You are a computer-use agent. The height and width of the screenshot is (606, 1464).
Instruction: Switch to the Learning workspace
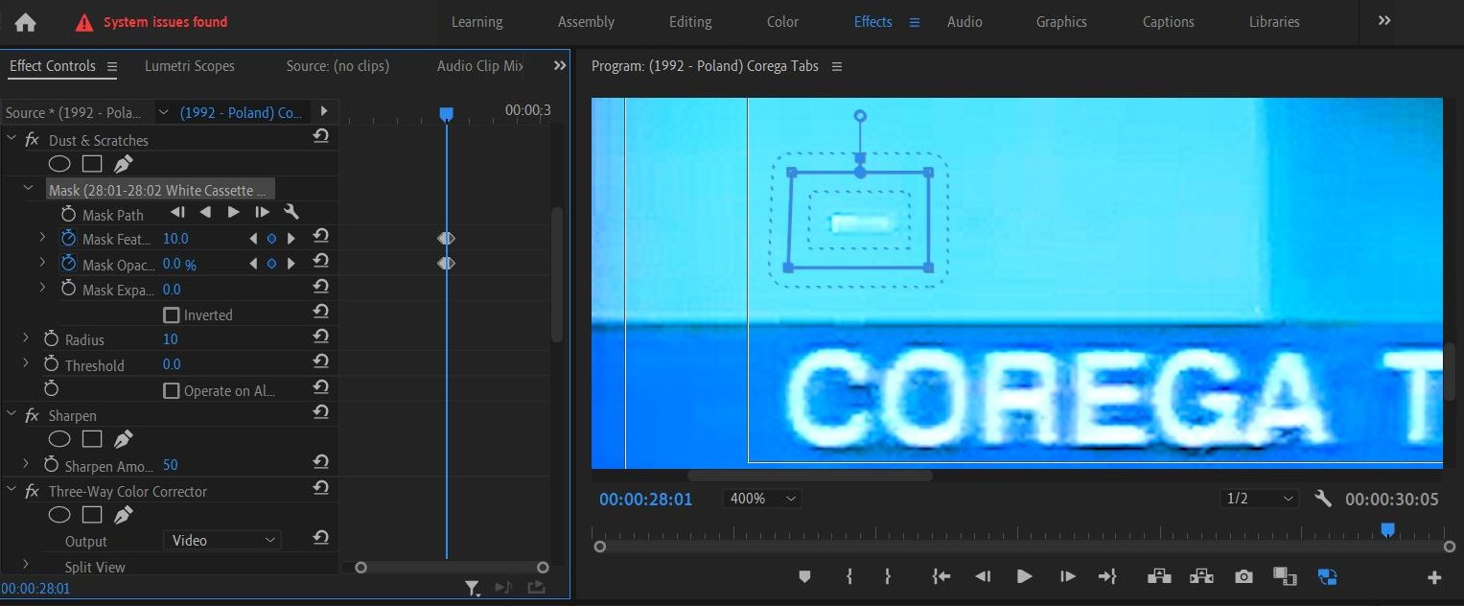pos(476,21)
